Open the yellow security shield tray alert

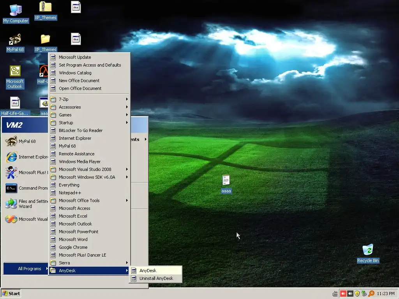pos(357,294)
